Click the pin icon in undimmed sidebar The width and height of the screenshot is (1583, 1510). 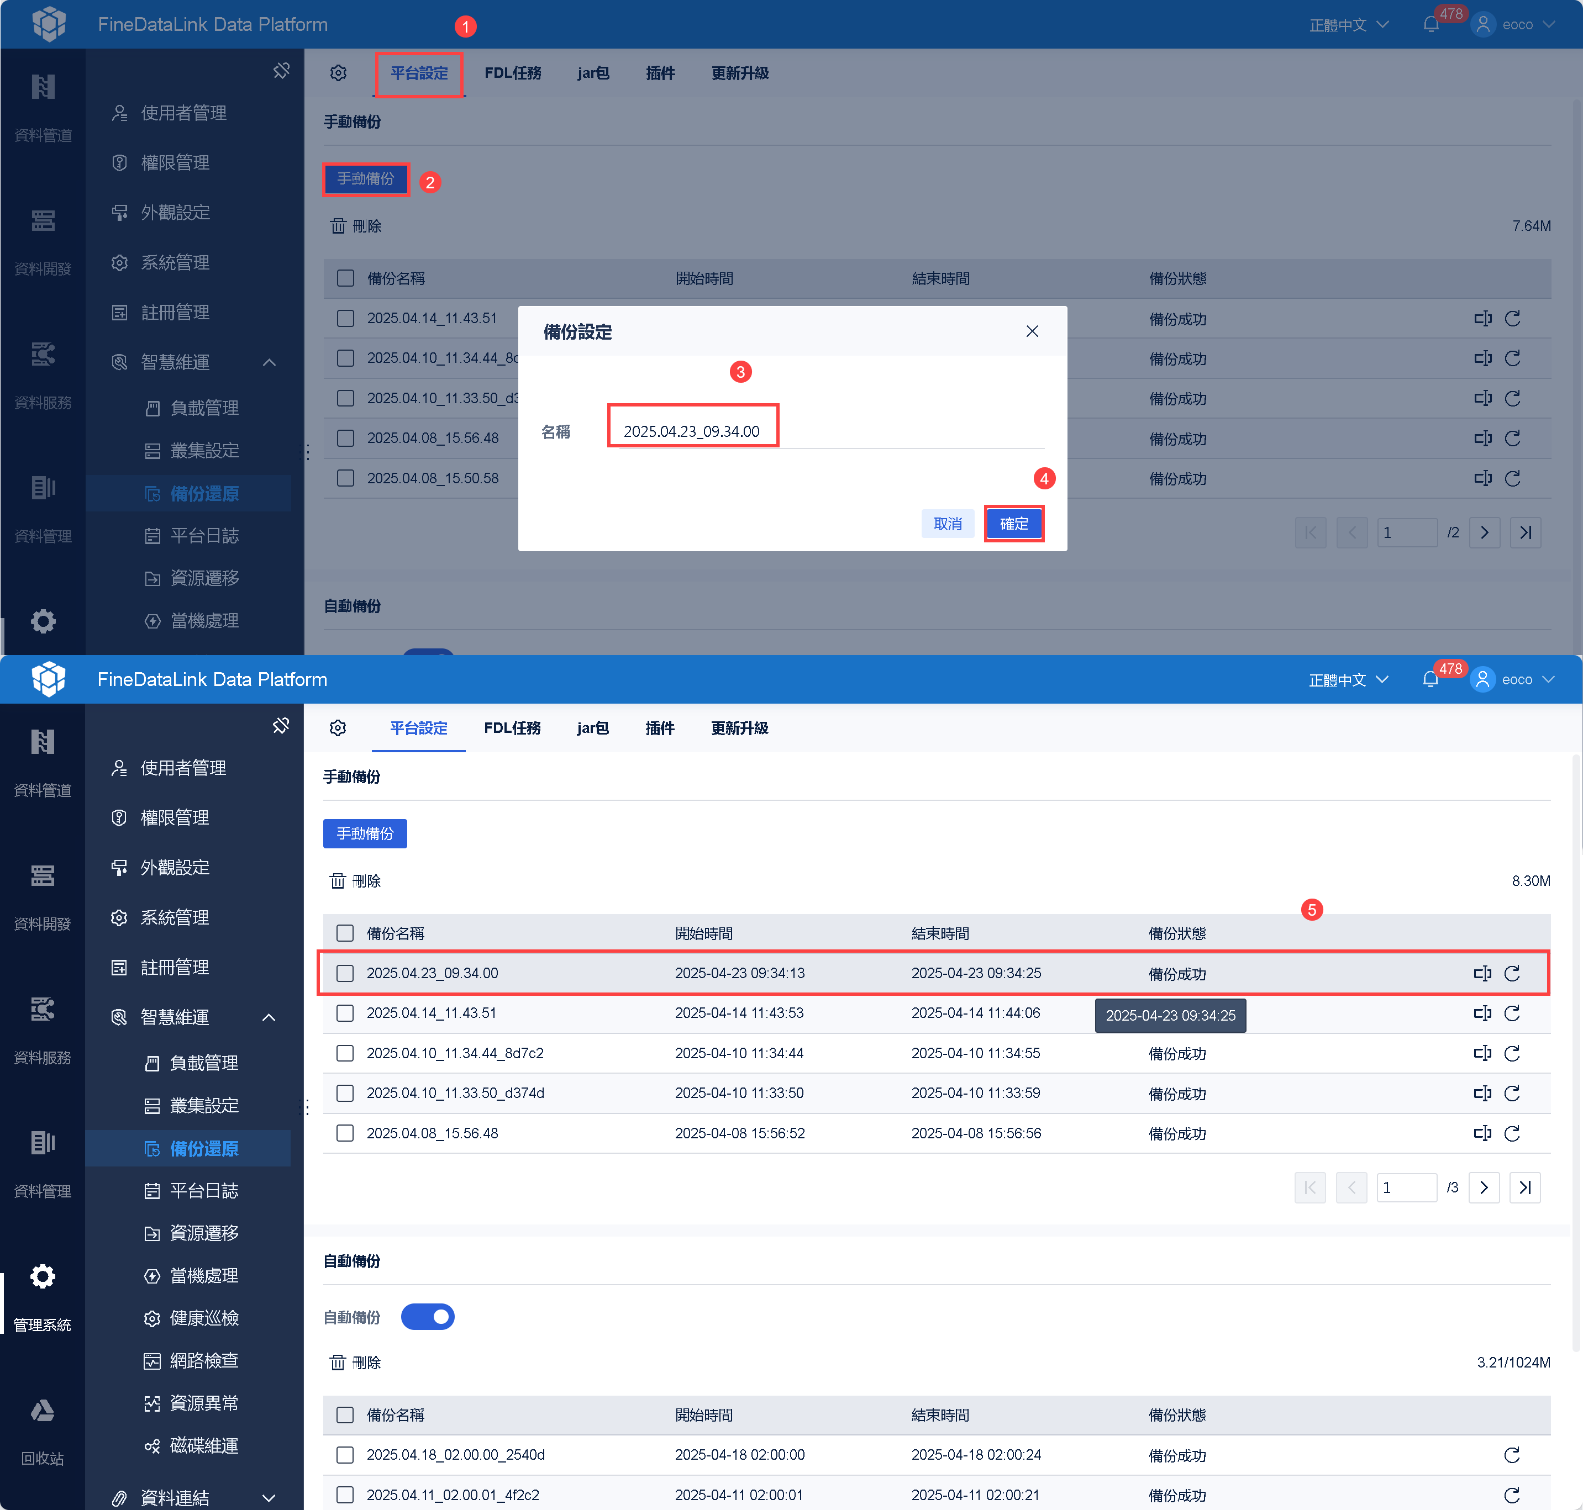[281, 726]
